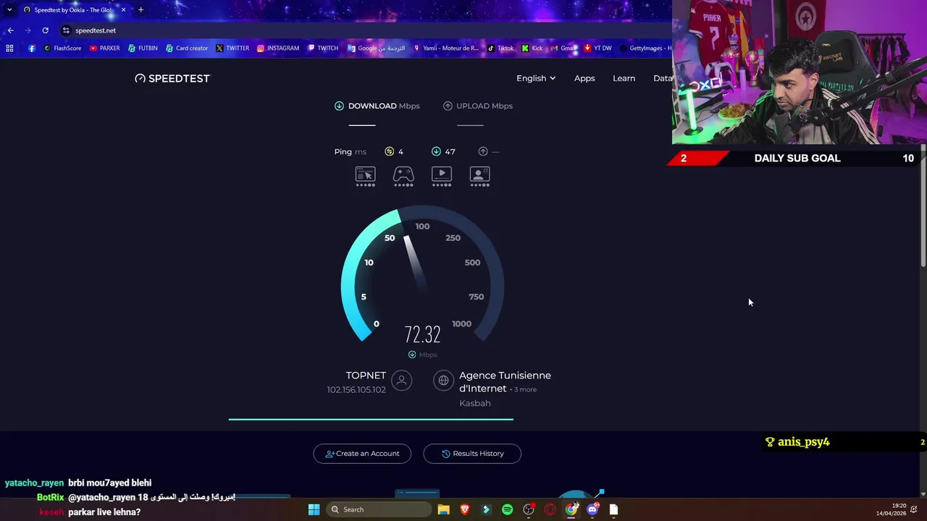Open Spotify from taskbar
Viewport: 927px width, 521px height.
[x=508, y=509]
